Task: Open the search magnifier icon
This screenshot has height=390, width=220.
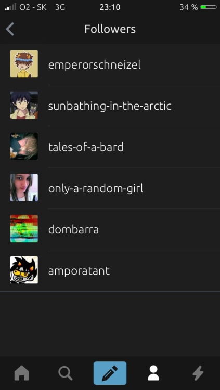Action: (x=66, y=373)
